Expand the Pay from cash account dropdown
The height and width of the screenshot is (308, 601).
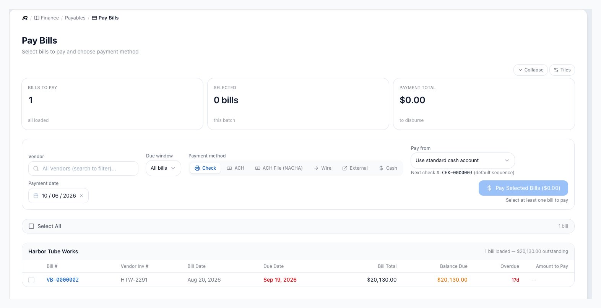(x=463, y=160)
